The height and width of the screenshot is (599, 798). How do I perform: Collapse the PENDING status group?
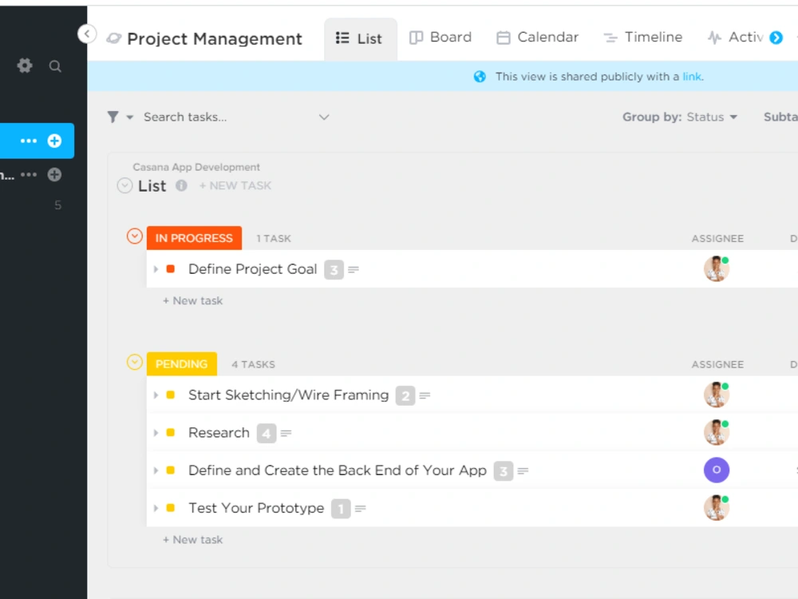134,362
